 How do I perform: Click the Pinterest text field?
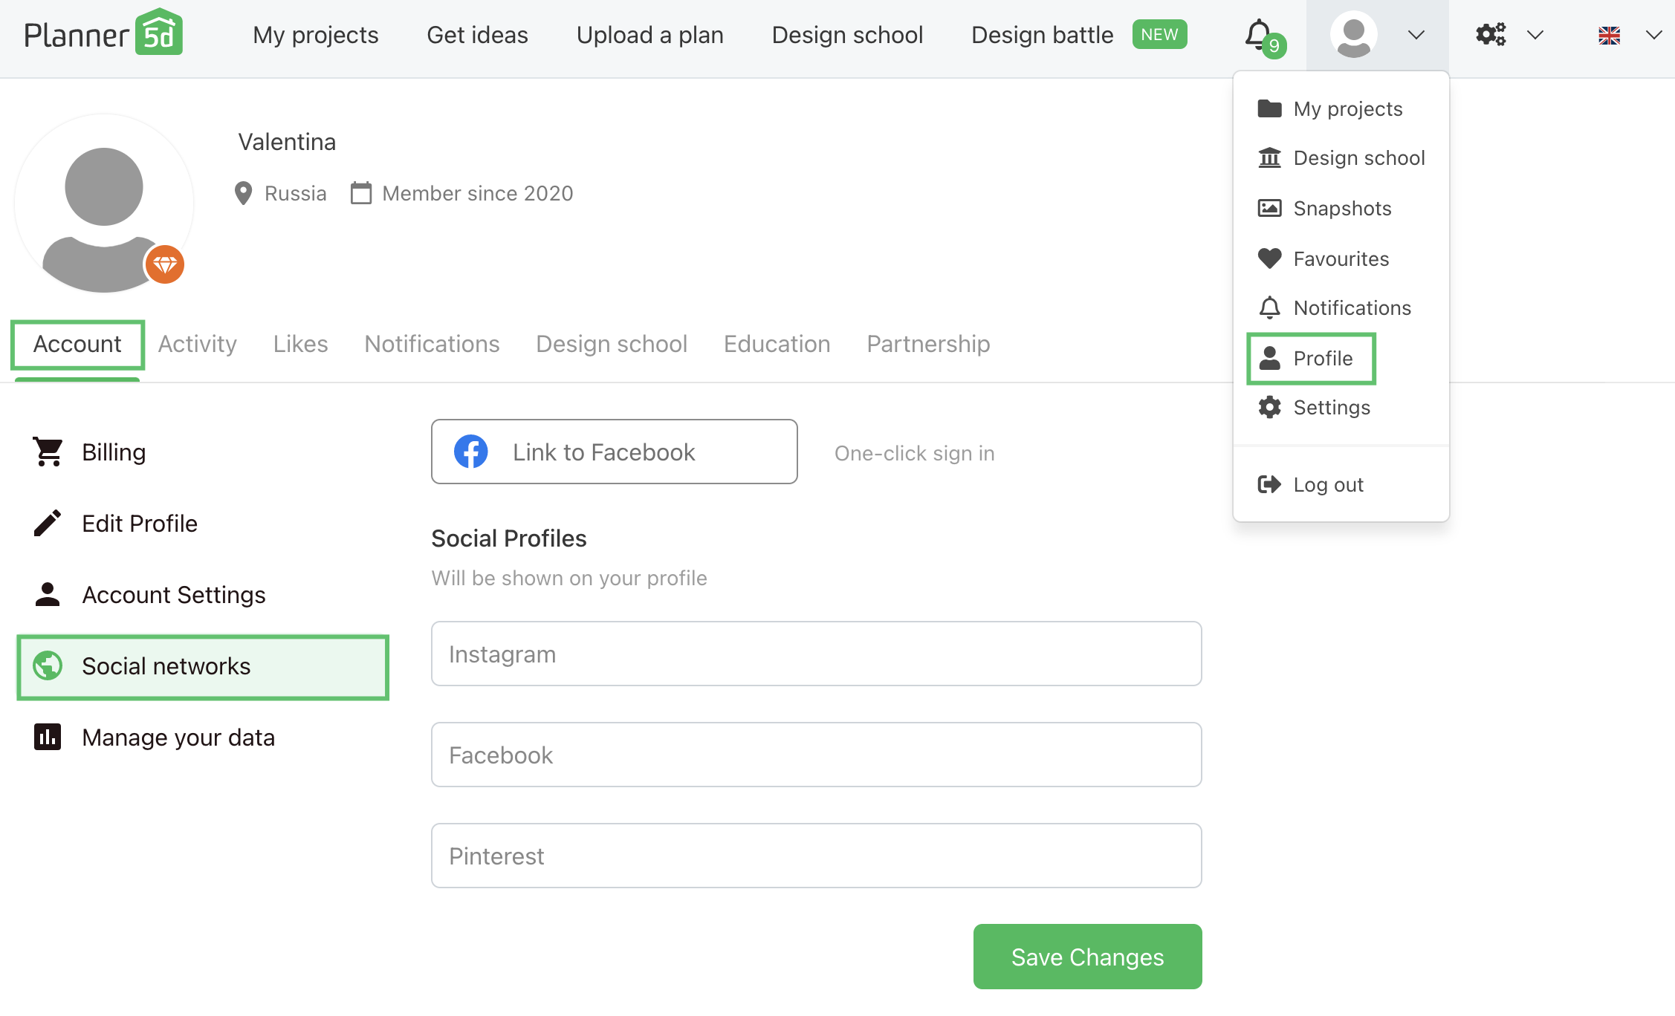point(816,856)
